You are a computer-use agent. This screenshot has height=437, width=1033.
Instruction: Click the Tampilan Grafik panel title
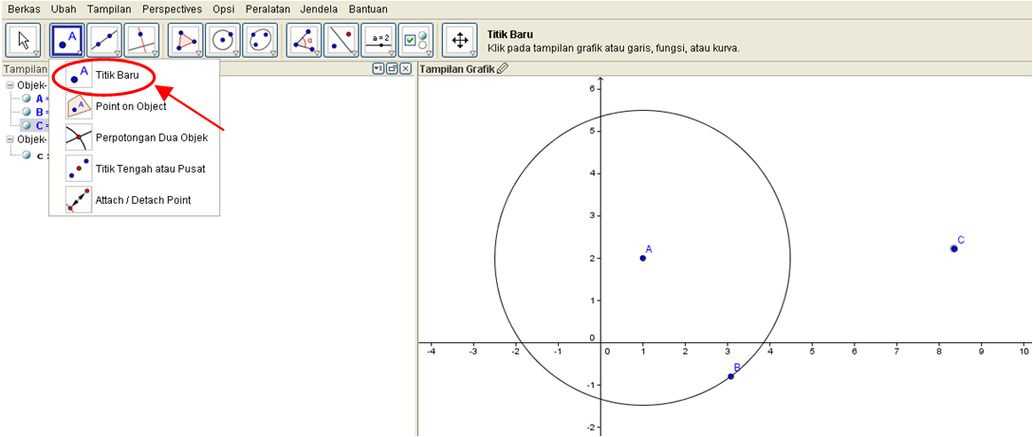click(457, 68)
